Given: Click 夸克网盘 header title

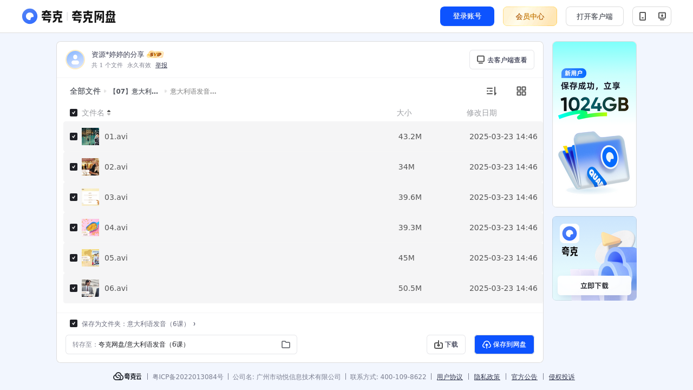Looking at the screenshot, I should pos(94,17).
